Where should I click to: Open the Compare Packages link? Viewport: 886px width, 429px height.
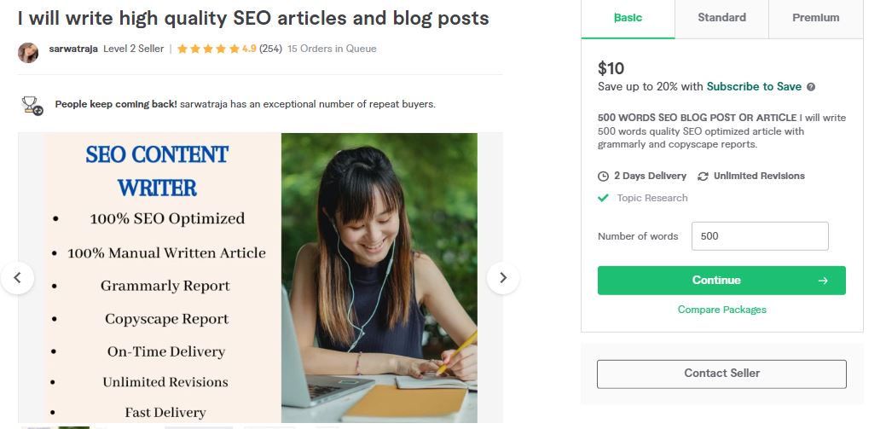[721, 310]
